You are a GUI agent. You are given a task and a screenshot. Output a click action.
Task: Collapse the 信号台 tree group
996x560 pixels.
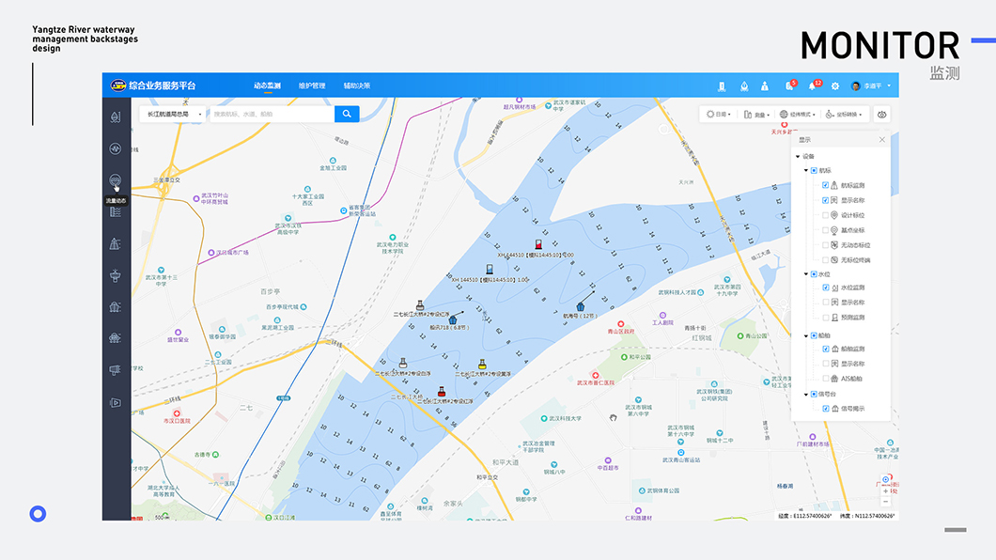pos(806,395)
